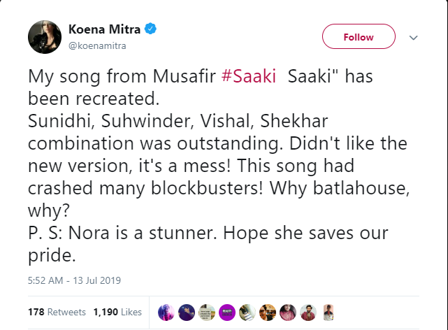The width and height of the screenshot is (448, 330).
Task: View the 1,190 Likes list
Action: point(117,312)
